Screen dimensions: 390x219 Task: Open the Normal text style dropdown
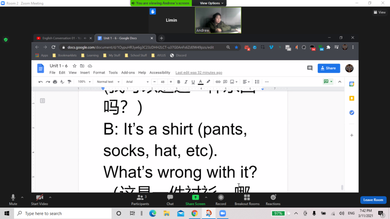tap(108, 82)
